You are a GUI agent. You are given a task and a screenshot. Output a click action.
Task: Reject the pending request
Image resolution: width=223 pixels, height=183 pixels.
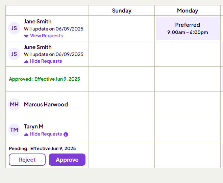[27, 160]
